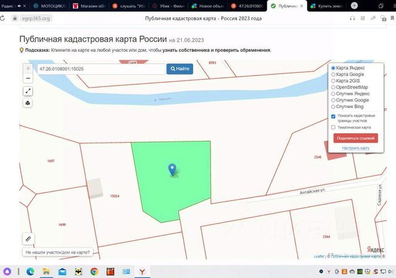Click the cadastral number search field

point(100,69)
